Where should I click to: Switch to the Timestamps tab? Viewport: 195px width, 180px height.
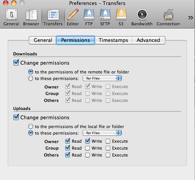pos(113,40)
